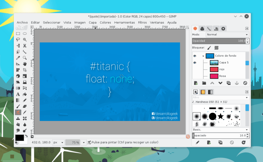Open the Archivo menu
Screen dimensions: 263x162
pos(22,22)
